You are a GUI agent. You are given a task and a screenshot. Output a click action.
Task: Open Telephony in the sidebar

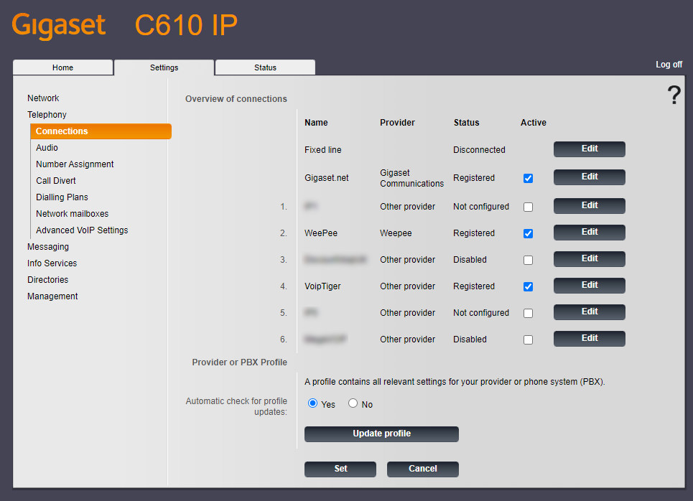click(x=47, y=114)
